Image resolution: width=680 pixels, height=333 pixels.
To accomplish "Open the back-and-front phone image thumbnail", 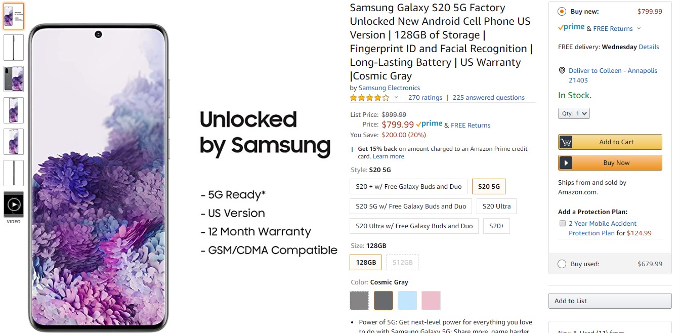I will click(x=14, y=79).
